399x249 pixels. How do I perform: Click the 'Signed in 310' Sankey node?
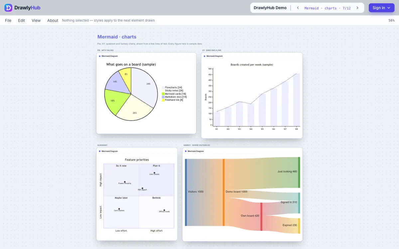[x=299, y=203]
